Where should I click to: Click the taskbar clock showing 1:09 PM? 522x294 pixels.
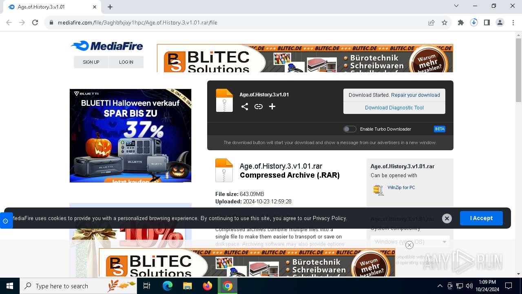(x=487, y=286)
